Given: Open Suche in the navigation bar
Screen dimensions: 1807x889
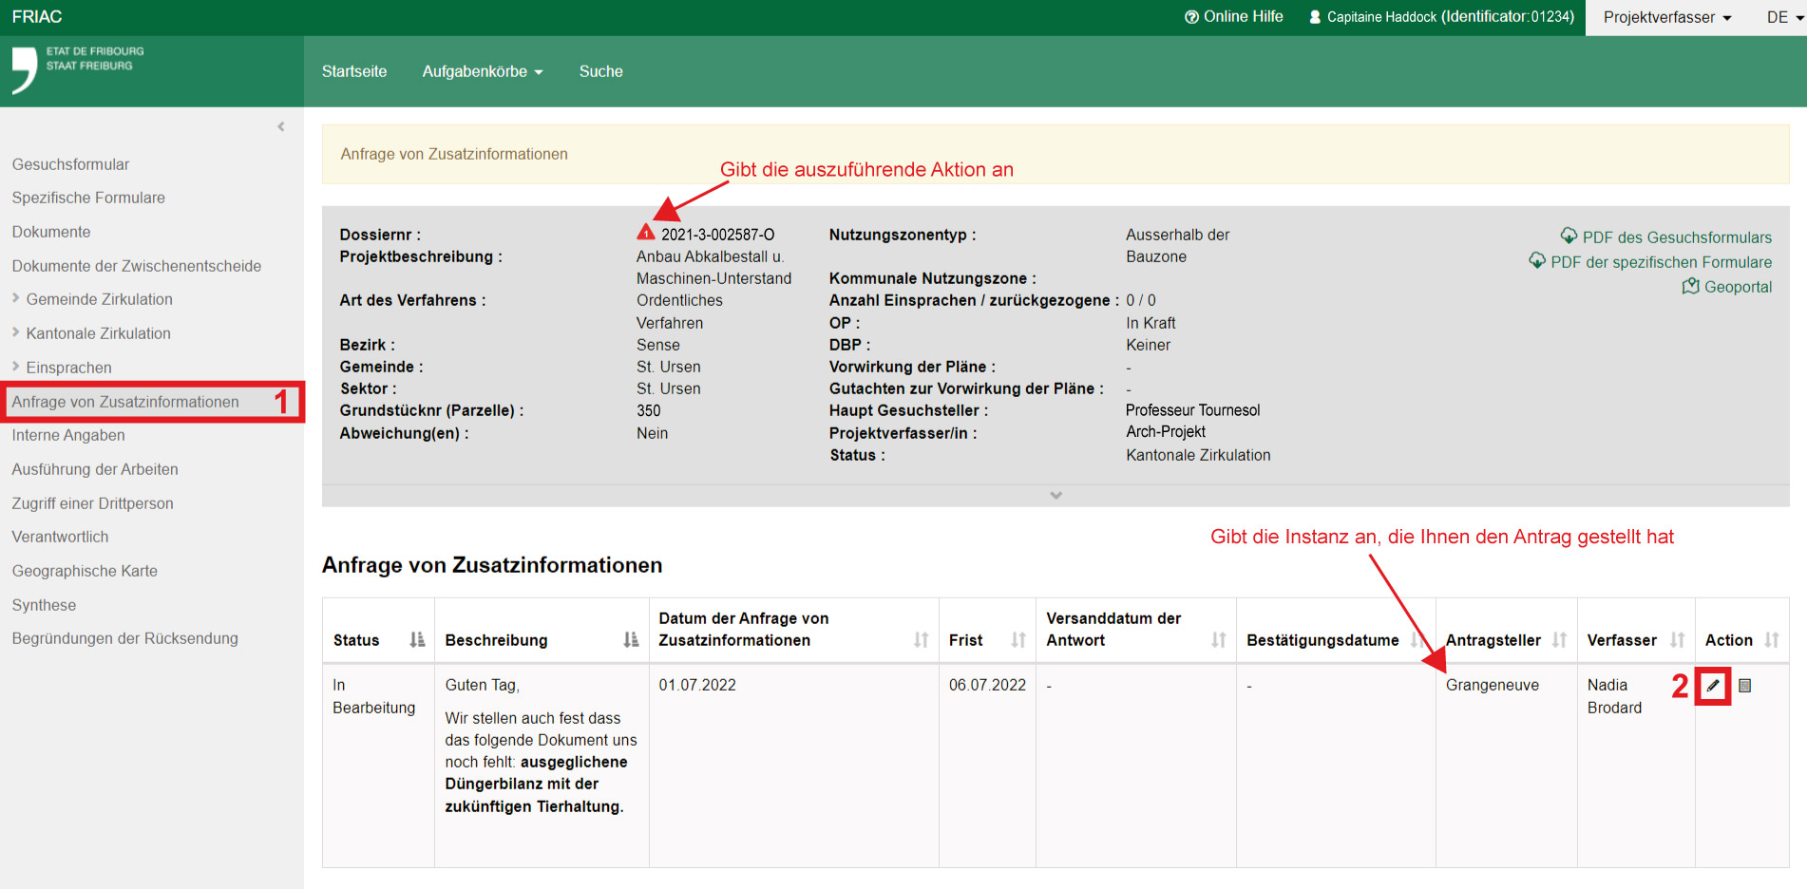Looking at the screenshot, I should point(600,72).
